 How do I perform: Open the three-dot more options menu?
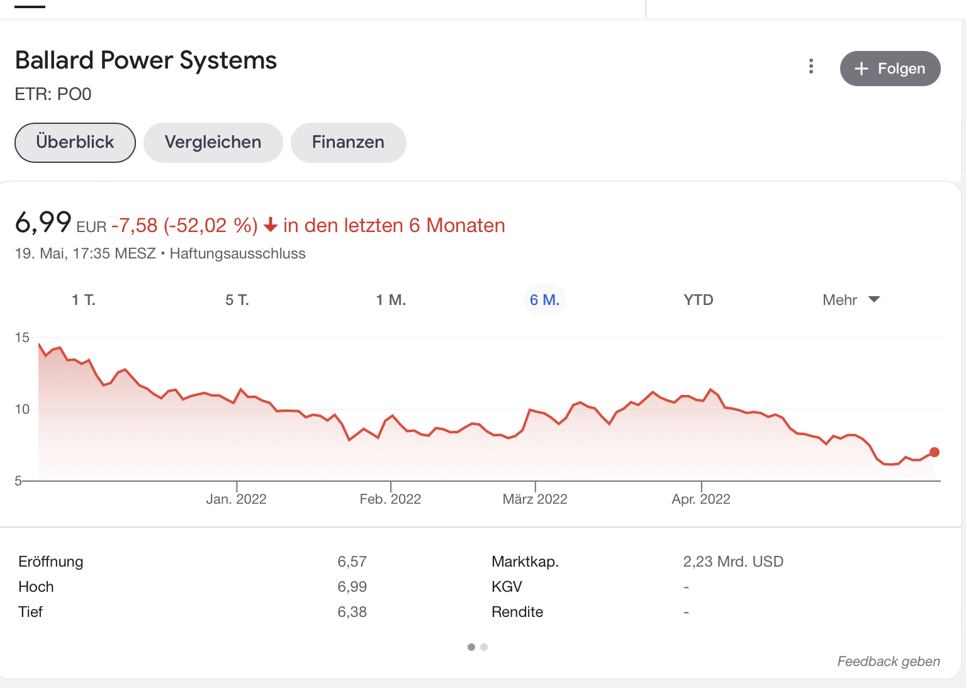click(811, 67)
